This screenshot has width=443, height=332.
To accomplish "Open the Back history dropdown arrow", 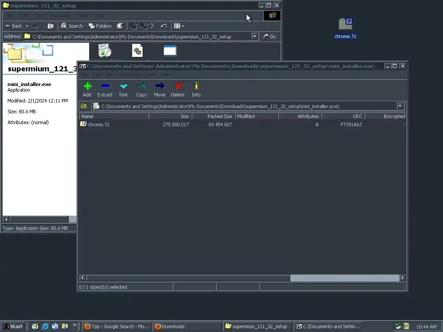I will [27, 26].
